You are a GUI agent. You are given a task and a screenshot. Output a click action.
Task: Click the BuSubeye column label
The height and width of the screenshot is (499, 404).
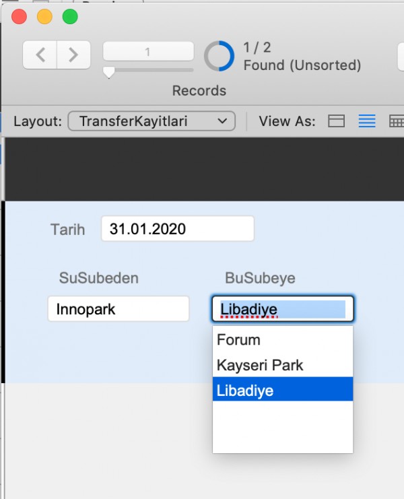pyautogui.click(x=260, y=278)
